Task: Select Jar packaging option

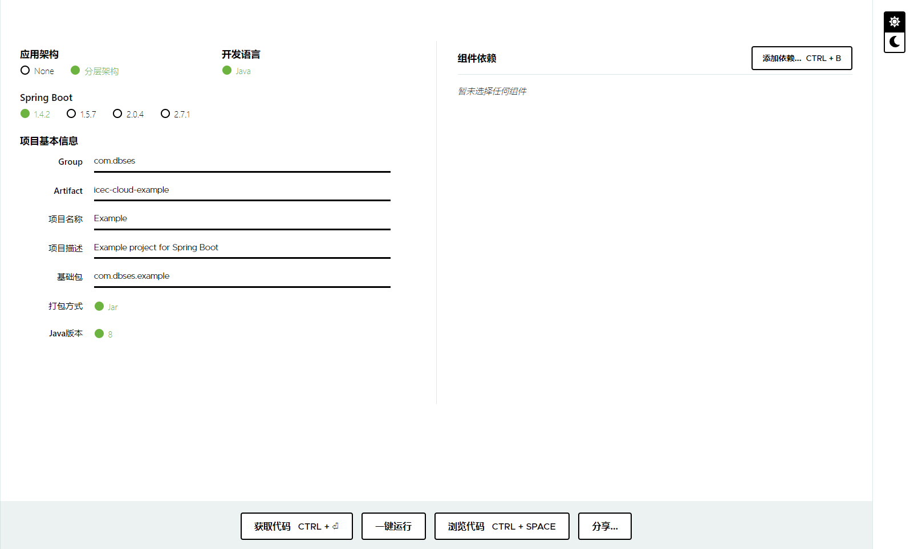Action: 106,307
